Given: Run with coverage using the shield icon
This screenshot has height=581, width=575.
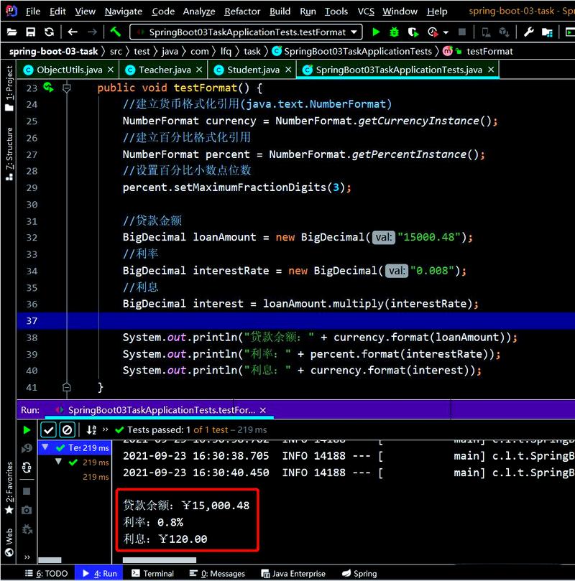Looking at the screenshot, I should [x=413, y=32].
